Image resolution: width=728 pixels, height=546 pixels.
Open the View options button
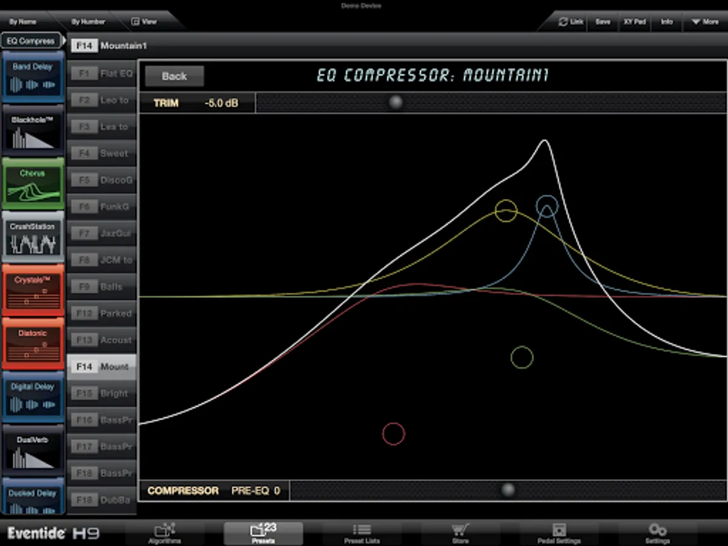[144, 22]
